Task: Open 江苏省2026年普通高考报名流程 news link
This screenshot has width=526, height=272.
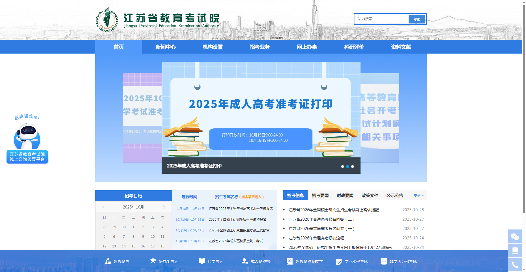Action: click(x=316, y=238)
